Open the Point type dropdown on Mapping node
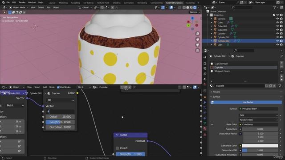This screenshot has height=160, width=285. pos(15,106)
